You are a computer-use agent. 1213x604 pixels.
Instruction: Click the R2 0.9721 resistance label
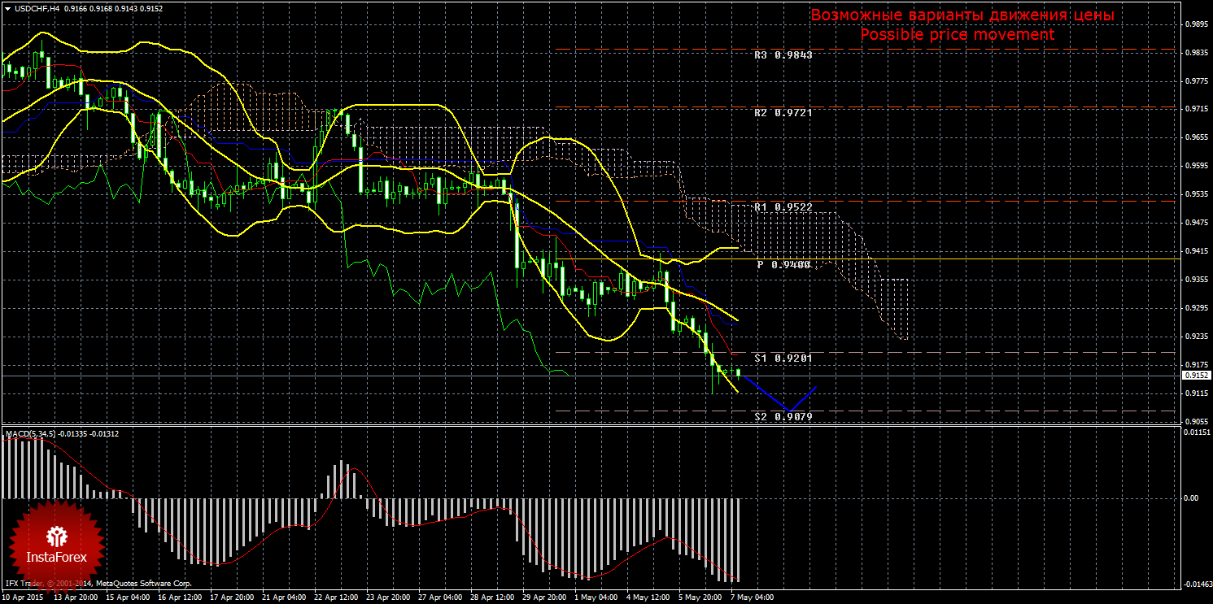click(783, 113)
